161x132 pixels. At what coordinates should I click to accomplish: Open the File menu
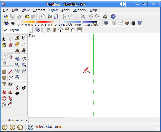[x=6, y=10]
